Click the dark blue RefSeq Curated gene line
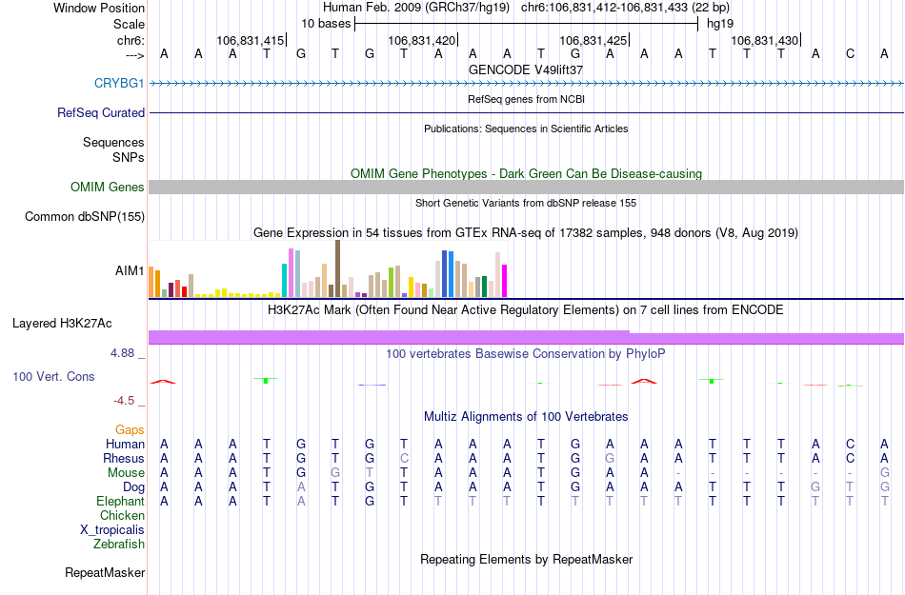Image resolution: width=905 pixels, height=595 pixels. pos(527,112)
